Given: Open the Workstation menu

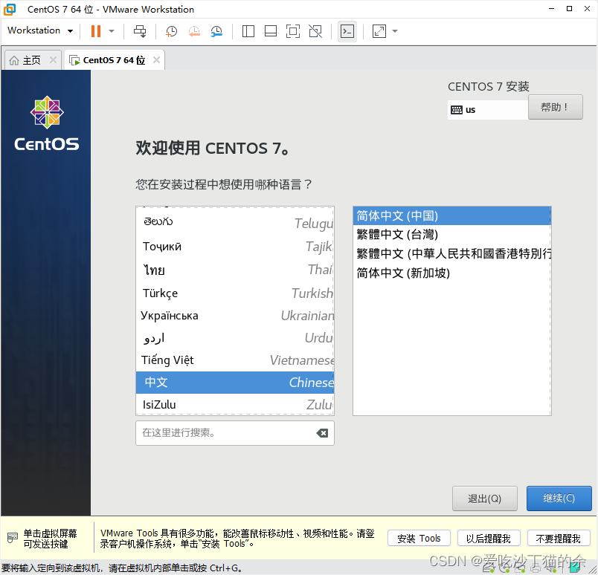Looking at the screenshot, I should pyautogui.click(x=40, y=30).
